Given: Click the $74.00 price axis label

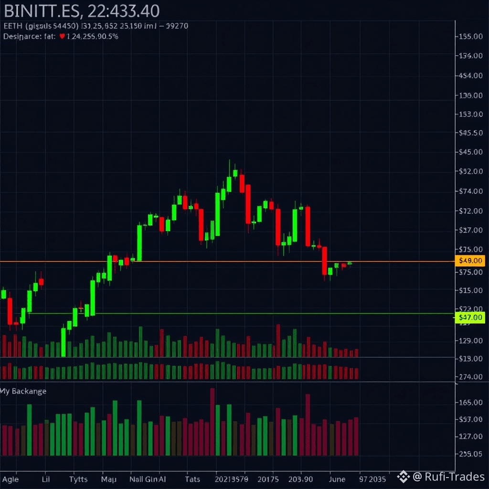Looking at the screenshot, I should [x=470, y=191].
